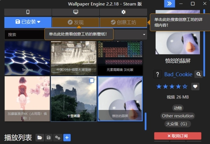Open the monitor display tab icon
Screen dimensions: 210x144
pyautogui.click(x=76, y=12)
